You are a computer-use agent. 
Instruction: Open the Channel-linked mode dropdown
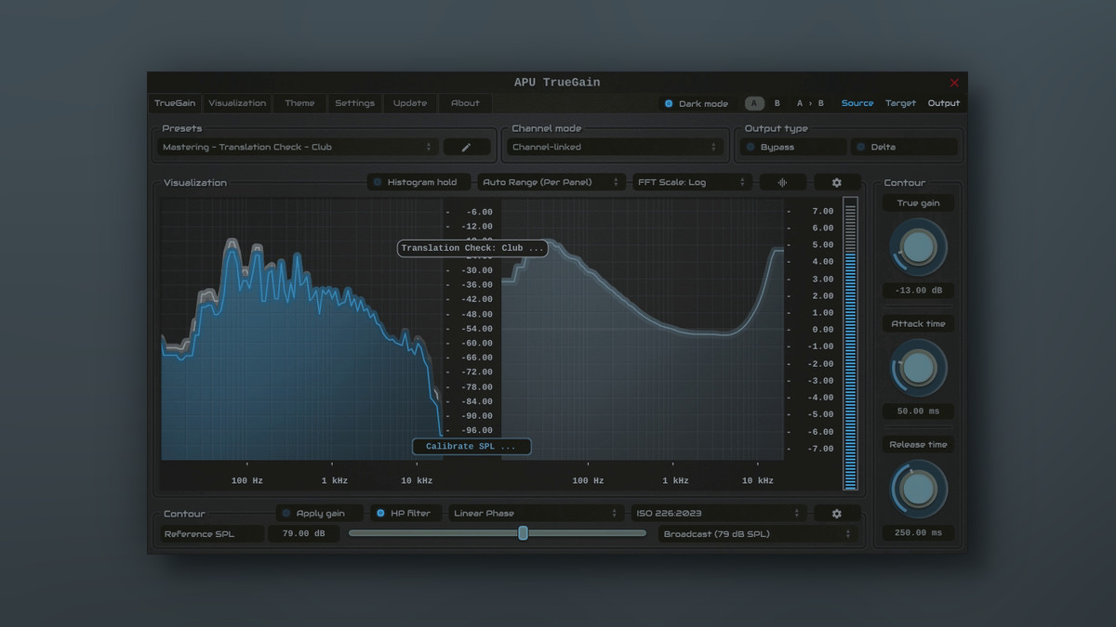coord(615,147)
